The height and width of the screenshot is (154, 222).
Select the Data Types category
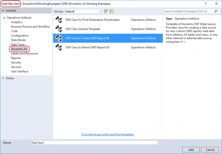coord(18,45)
